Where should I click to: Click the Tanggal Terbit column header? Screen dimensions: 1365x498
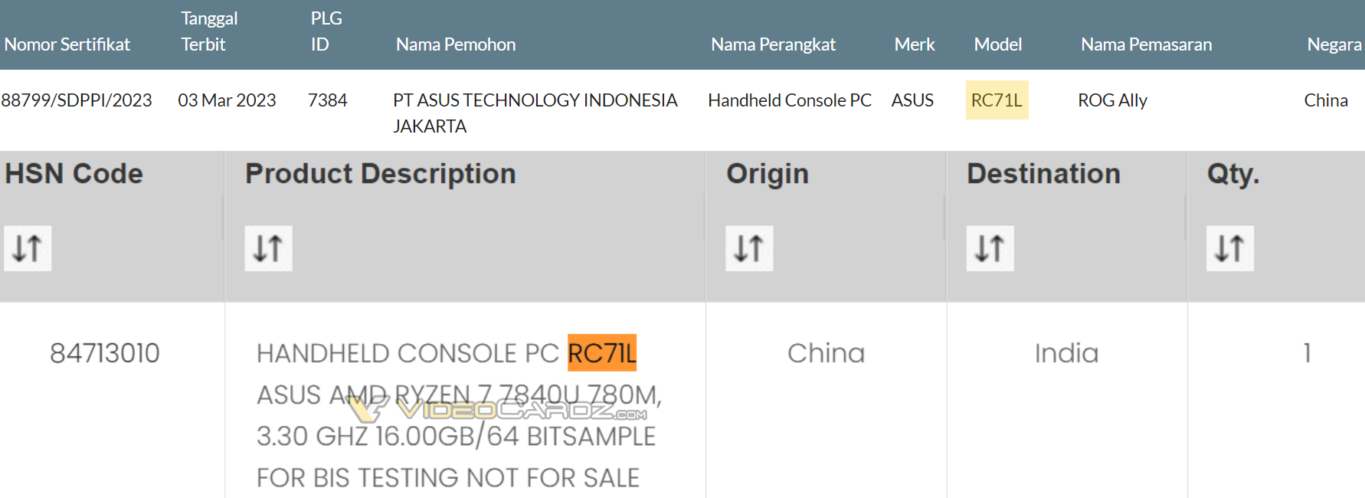tap(209, 31)
